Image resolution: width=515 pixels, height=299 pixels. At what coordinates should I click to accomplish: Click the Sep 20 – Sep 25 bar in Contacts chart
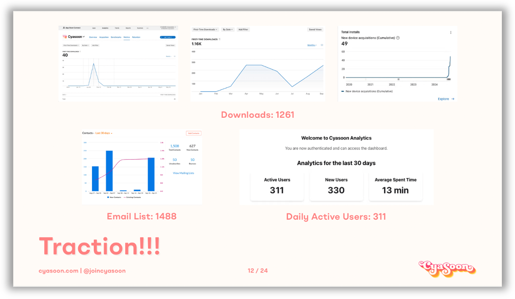(x=151, y=174)
